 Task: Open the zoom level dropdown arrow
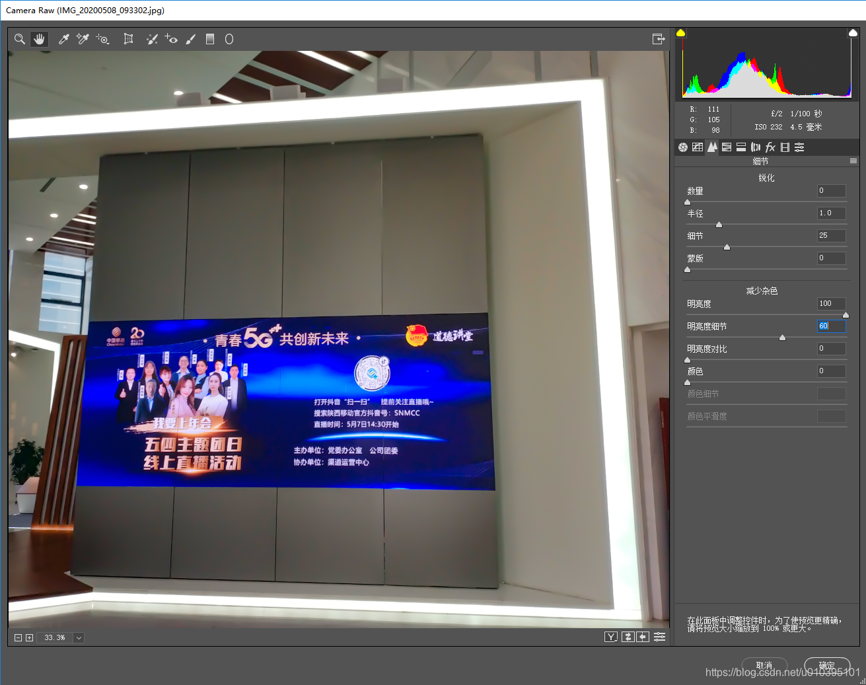[79, 638]
